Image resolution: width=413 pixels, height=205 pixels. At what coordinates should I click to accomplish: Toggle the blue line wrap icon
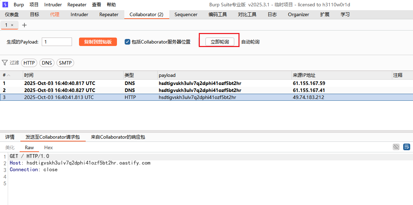click(407, 147)
